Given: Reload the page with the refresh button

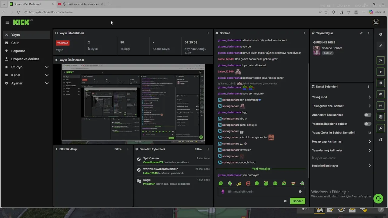Looking at the screenshot, I should pyautogui.click(x=18, y=12).
